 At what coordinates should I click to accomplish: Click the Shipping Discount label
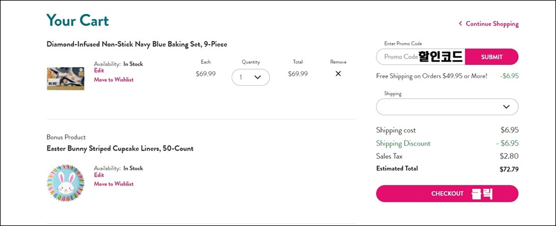(x=403, y=143)
